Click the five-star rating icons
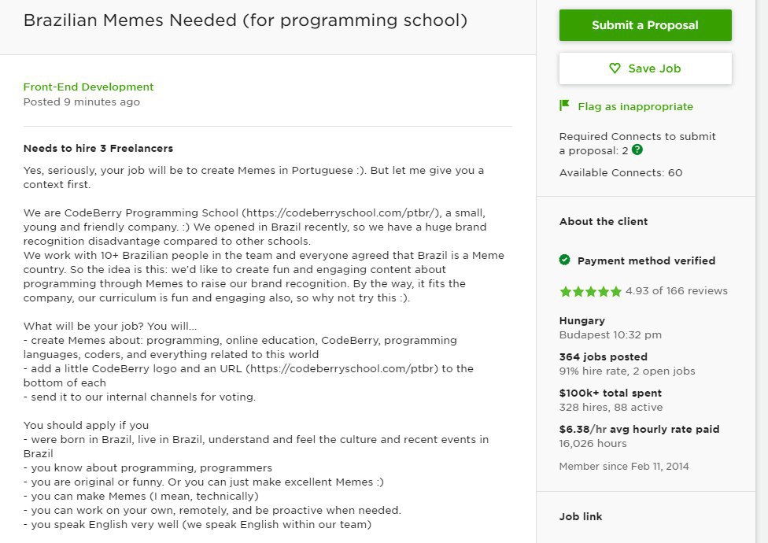Image resolution: width=768 pixels, height=543 pixels. pos(590,291)
